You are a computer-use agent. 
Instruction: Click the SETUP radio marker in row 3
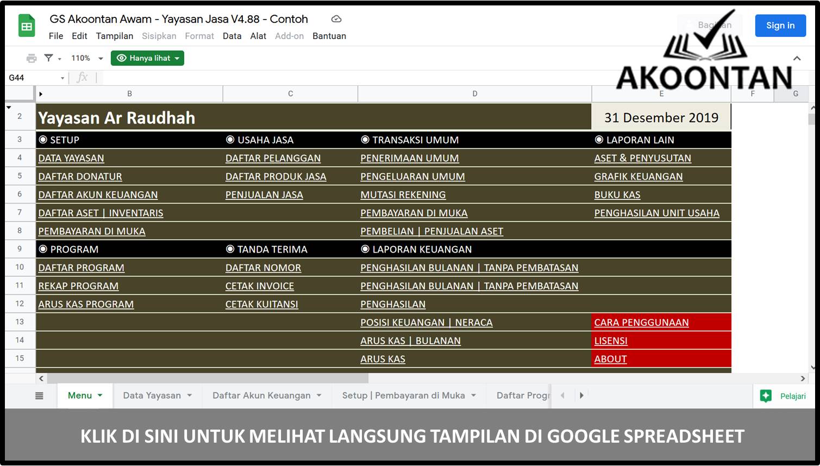(43, 140)
